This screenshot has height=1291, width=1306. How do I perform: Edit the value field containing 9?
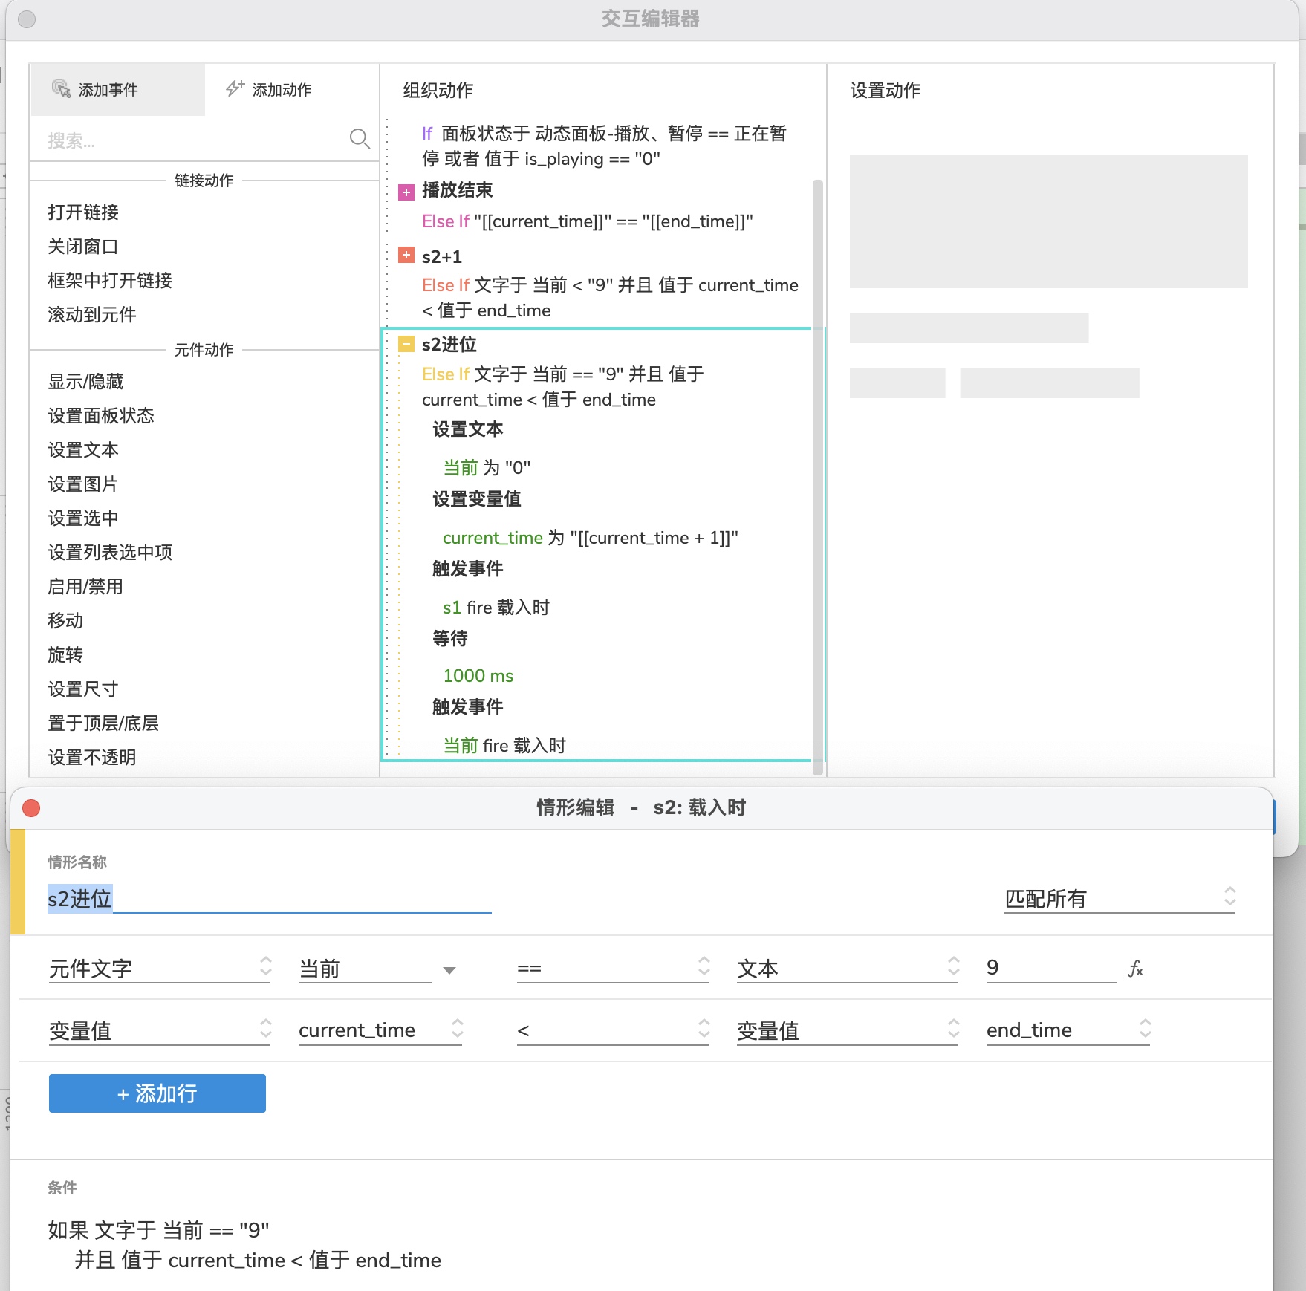tap(1052, 968)
